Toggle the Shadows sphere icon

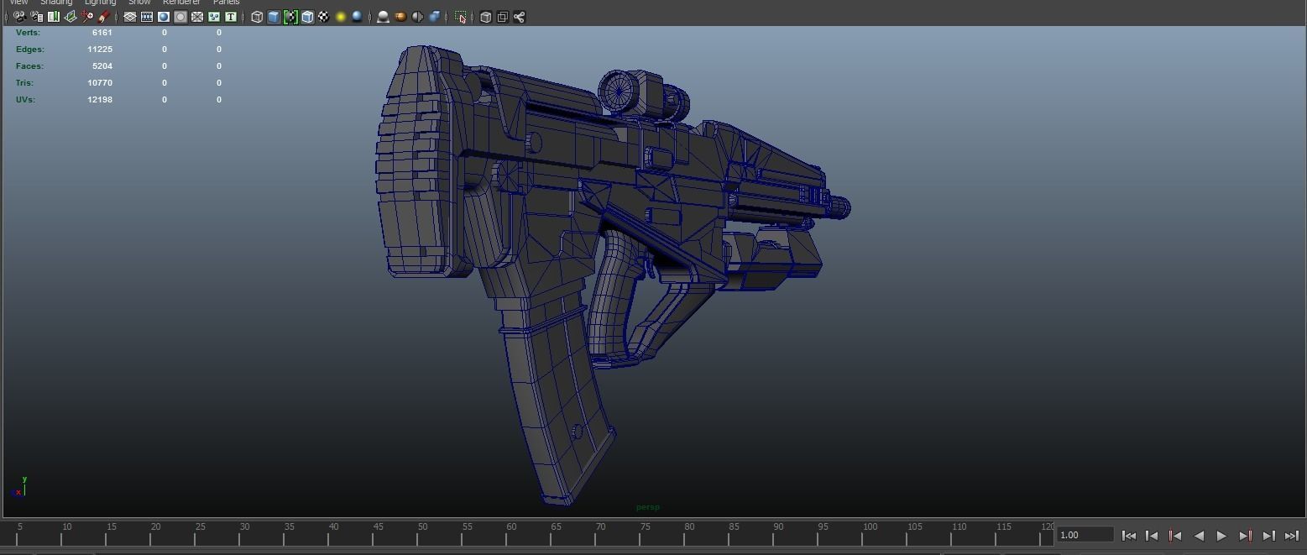tap(358, 17)
